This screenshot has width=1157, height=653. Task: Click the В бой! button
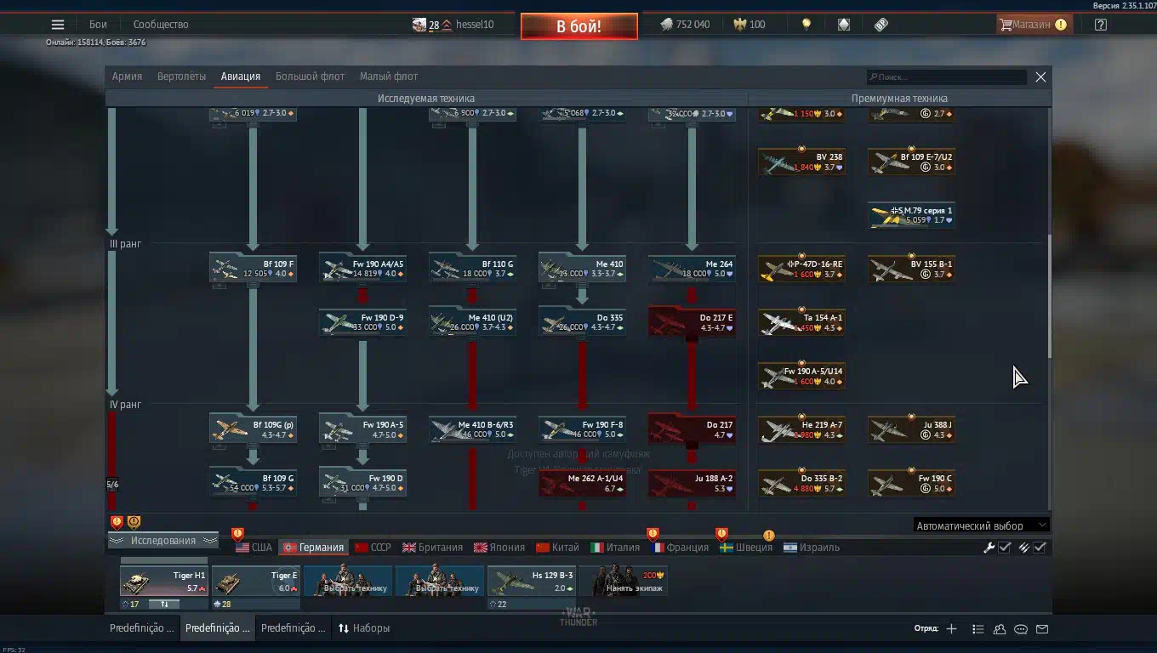(x=579, y=26)
